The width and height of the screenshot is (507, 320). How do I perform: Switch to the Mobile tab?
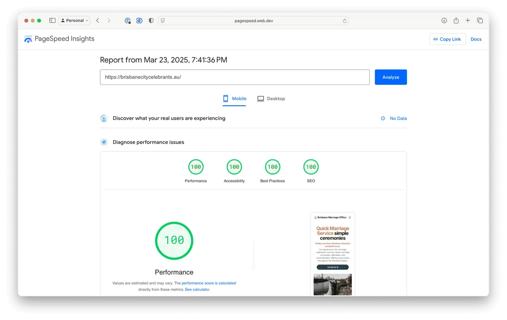click(234, 99)
